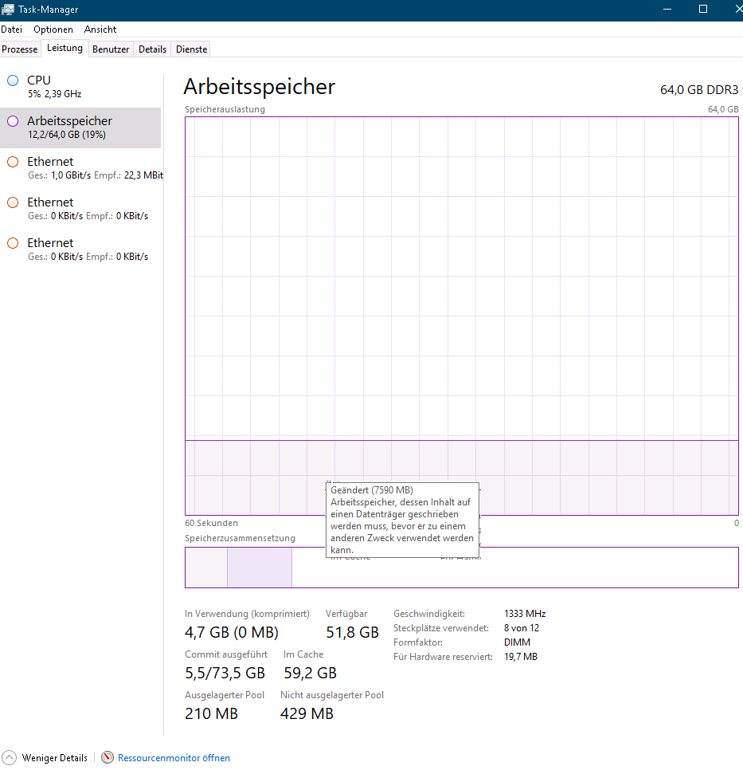Image resolution: width=743 pixels, height=770 pixels.
Task: Click the 64,0 GB DDR3 label
Action: pos(699,90)
